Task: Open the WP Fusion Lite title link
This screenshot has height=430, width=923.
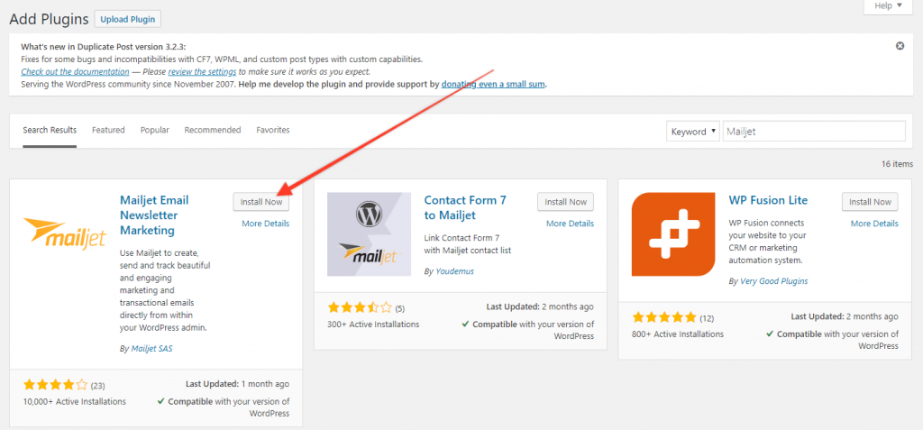Action: pyautogui.click(x=768, y=200)
